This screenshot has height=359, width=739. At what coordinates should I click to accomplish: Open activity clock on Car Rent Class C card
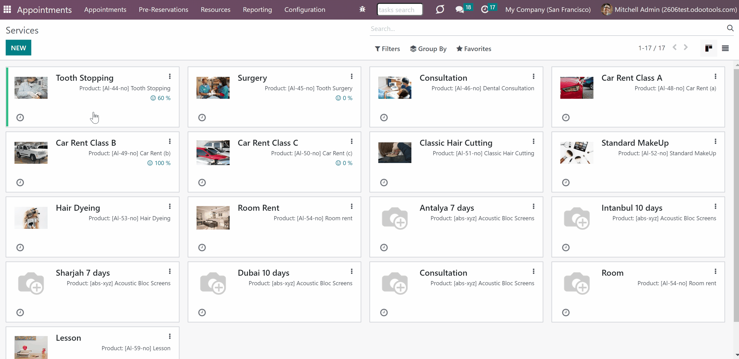point(202,182)
